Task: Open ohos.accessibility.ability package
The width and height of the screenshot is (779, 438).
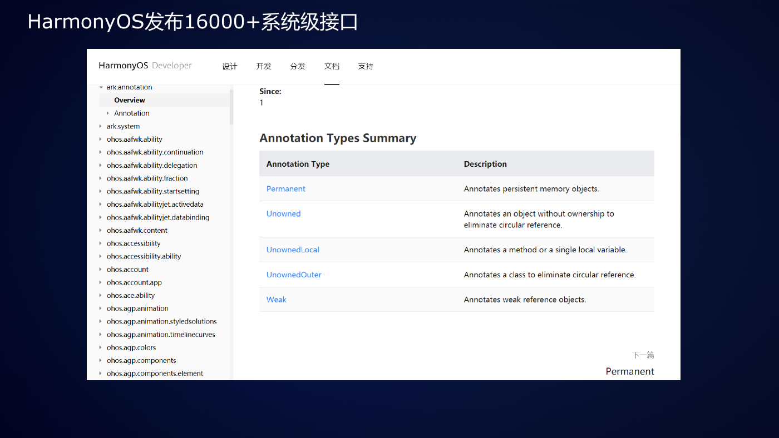Action: (x=144, y=256)
